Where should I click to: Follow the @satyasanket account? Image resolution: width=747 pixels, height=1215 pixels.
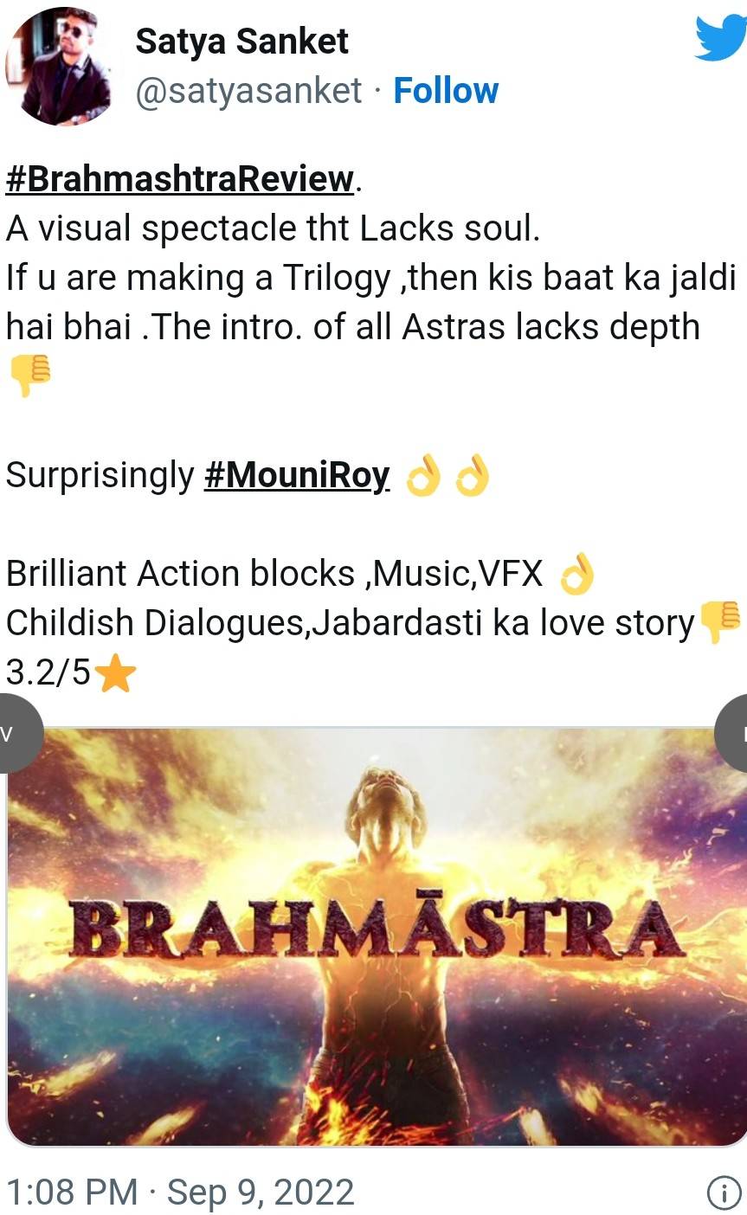click(446, 90)
